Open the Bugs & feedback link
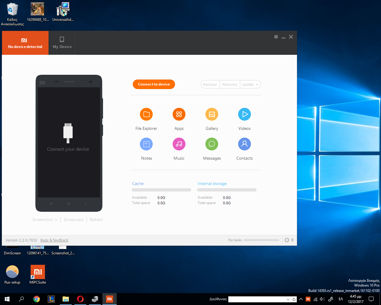The width and height of the screenshot is (381, 305). pyautogui.click(x=54, y=240)
